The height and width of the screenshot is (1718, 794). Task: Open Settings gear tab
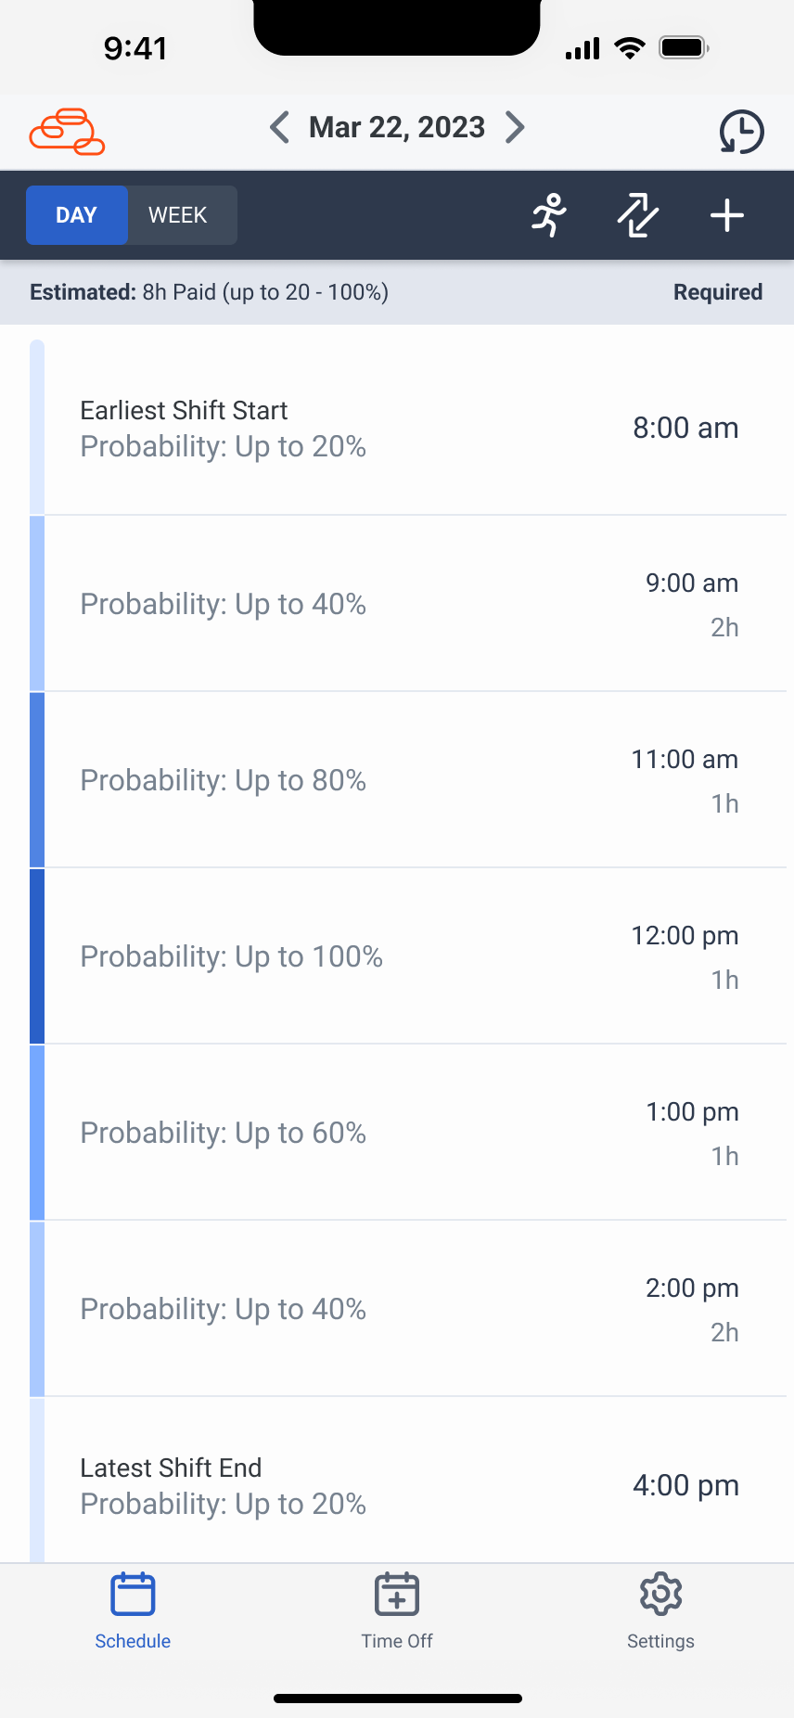coord(660,1610)
